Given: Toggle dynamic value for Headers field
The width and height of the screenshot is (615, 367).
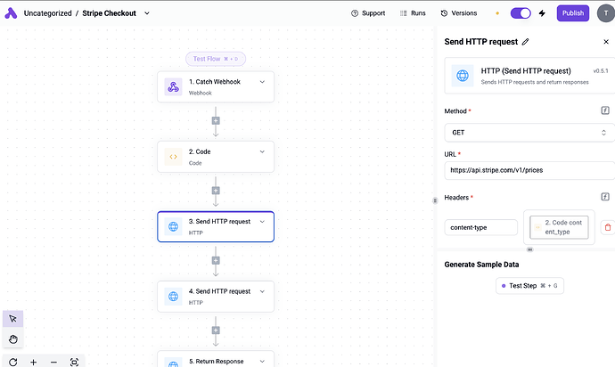Looking at the screenshot, I should click(x=605, y=197).
